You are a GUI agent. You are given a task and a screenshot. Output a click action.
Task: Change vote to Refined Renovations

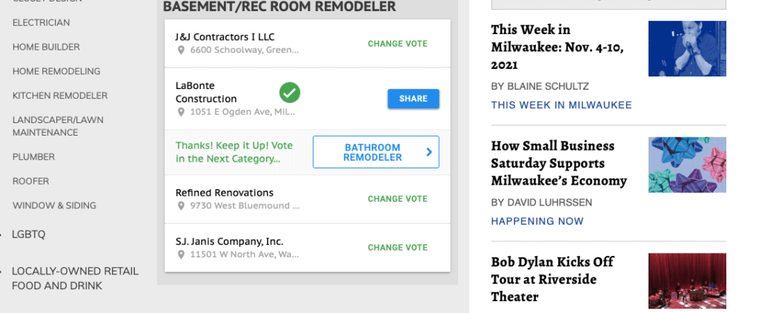click(x=397, y=199)
